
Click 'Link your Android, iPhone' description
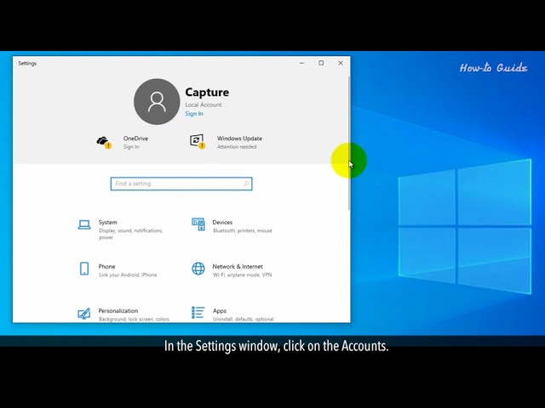[128, 275]
